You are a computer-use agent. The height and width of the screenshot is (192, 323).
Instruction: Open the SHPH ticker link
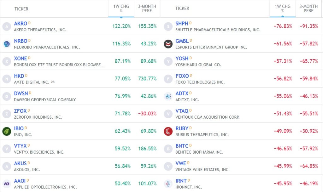coord(182,24)
